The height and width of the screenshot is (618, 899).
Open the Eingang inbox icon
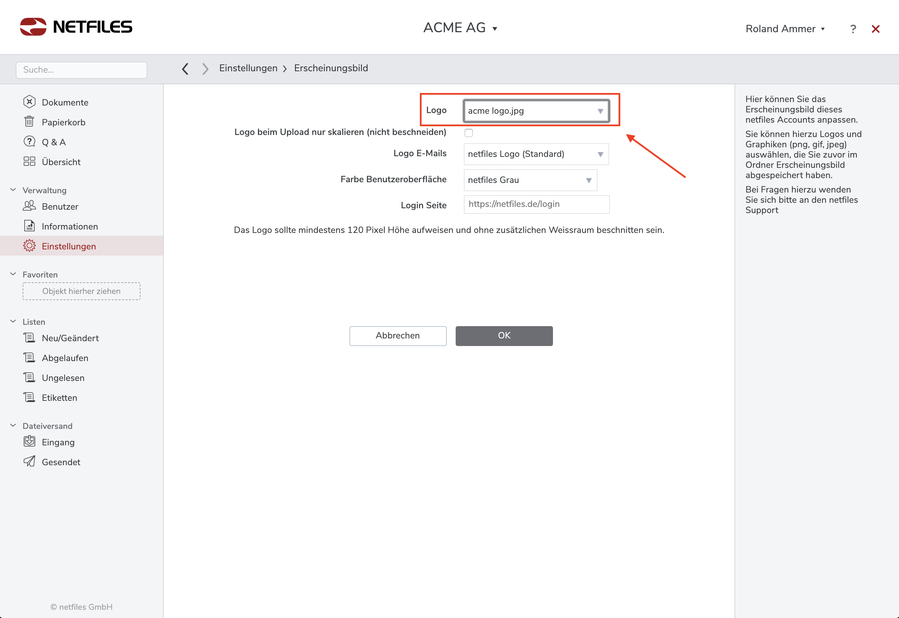pos(29,442)
